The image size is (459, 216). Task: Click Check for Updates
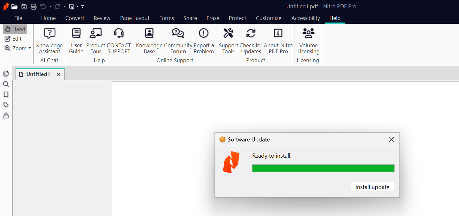251,33
